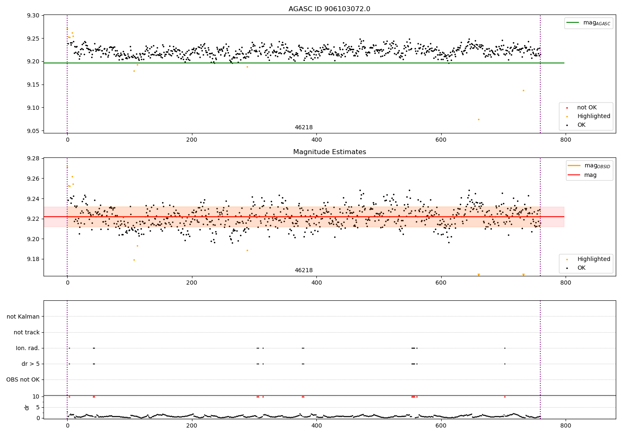Image resolution: width=622 pixels, height=435 pixels.
Task: Click x-tick 200 on bottom dr plot
Action: [192, 425]
